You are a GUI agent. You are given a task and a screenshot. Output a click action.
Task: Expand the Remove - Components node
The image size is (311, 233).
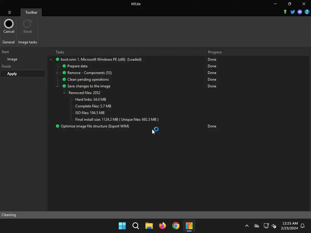tap(57, 73)
